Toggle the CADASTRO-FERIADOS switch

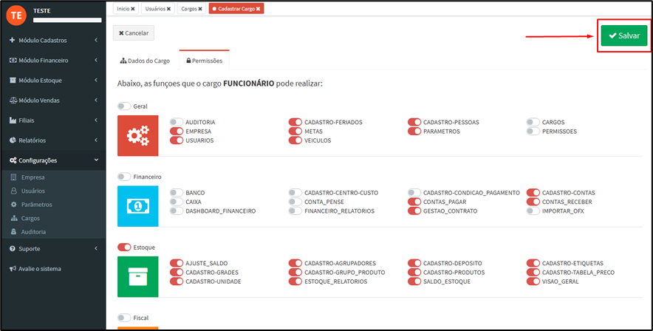pyautogui.click(x=295, y=122)
